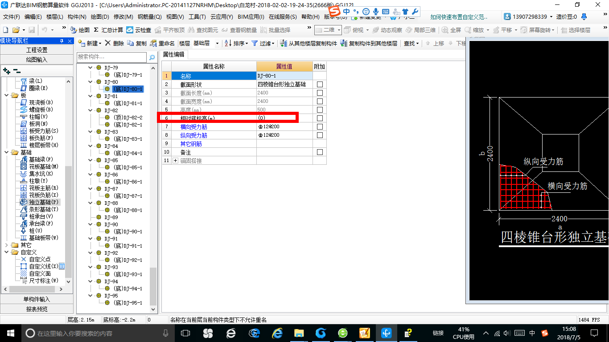609x342 pixels.
Task: Run 汇总计算 summary calculation
Action: 108,30
